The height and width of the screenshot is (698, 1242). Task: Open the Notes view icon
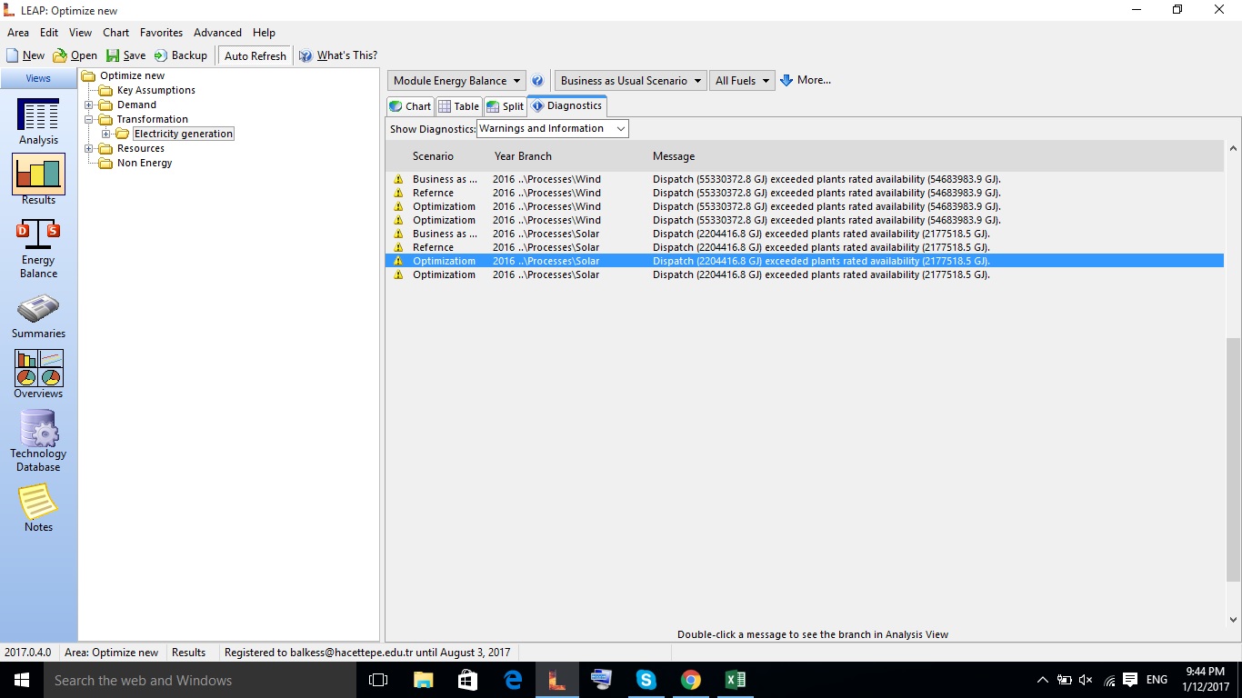point(38,507)
